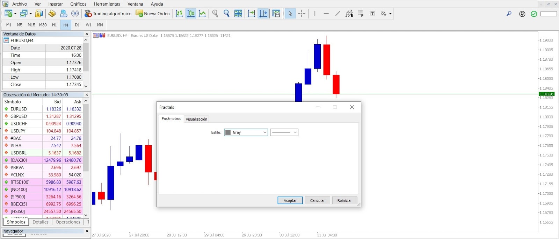The image size is (559, 239).
Task: Click the chart template/save picture icon
Action: point(276,14)
